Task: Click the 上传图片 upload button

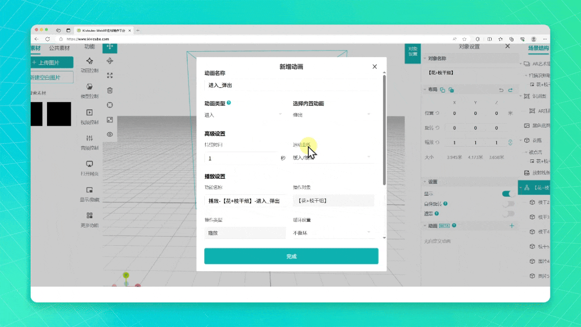Action: click(x=51, y=62)
